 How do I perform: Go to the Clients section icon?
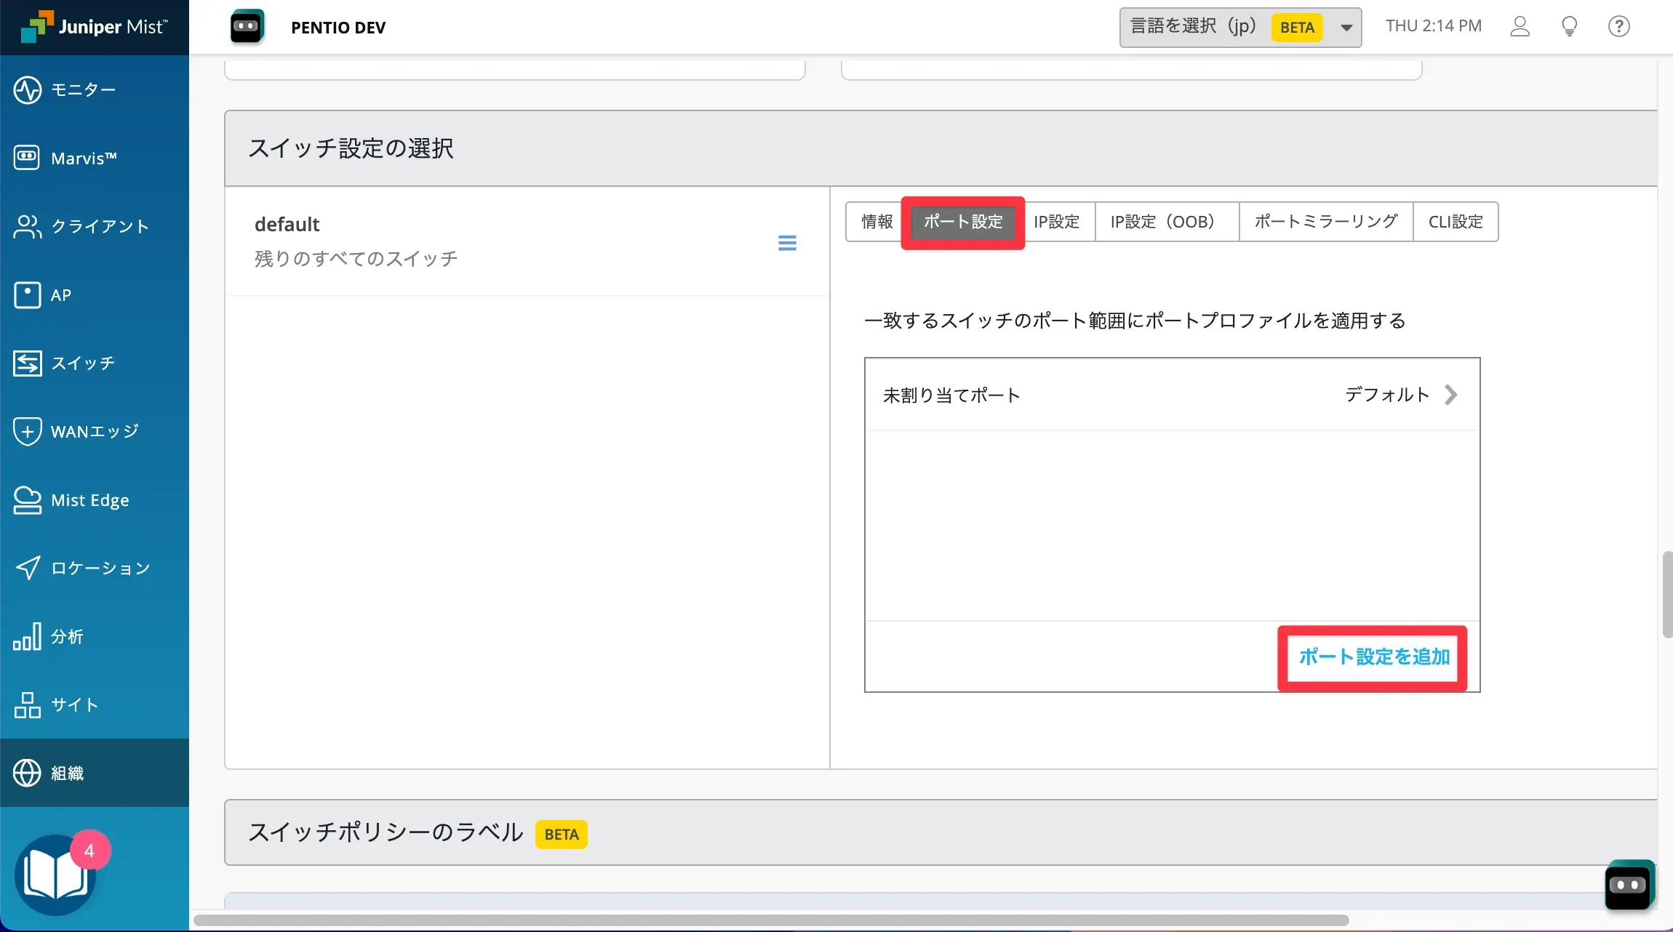pyautogui.click(x=28, y=227)
